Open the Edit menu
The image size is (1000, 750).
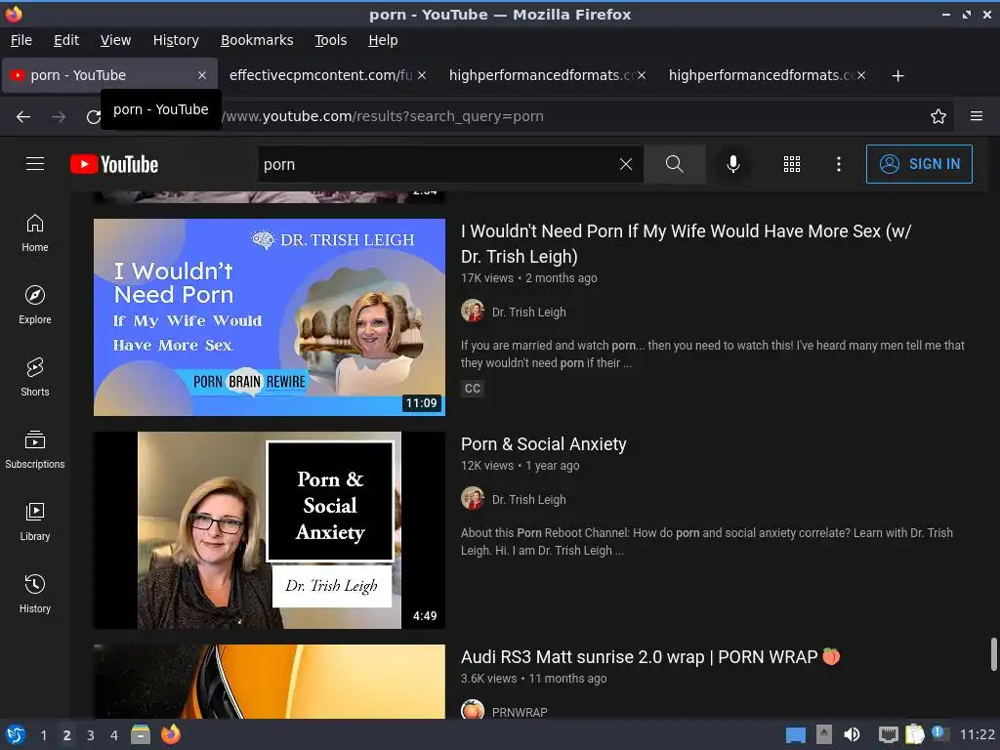click(66, 40)
